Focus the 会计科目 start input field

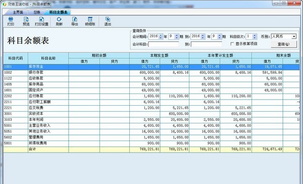point(164,44)
